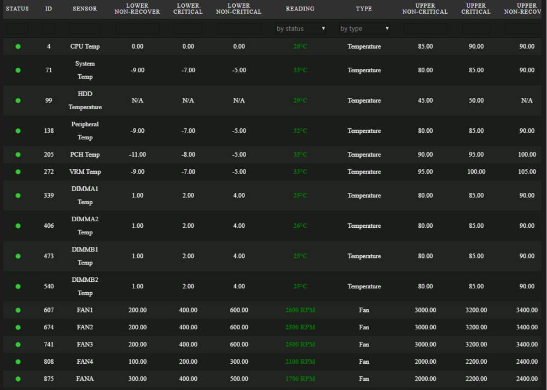
Task: Click ID 406 in the DIMMA2 row
Action: [x=49, y=226]
